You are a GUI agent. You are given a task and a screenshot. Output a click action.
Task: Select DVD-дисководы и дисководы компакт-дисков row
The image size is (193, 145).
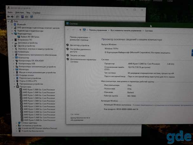(x=38, y=28)
